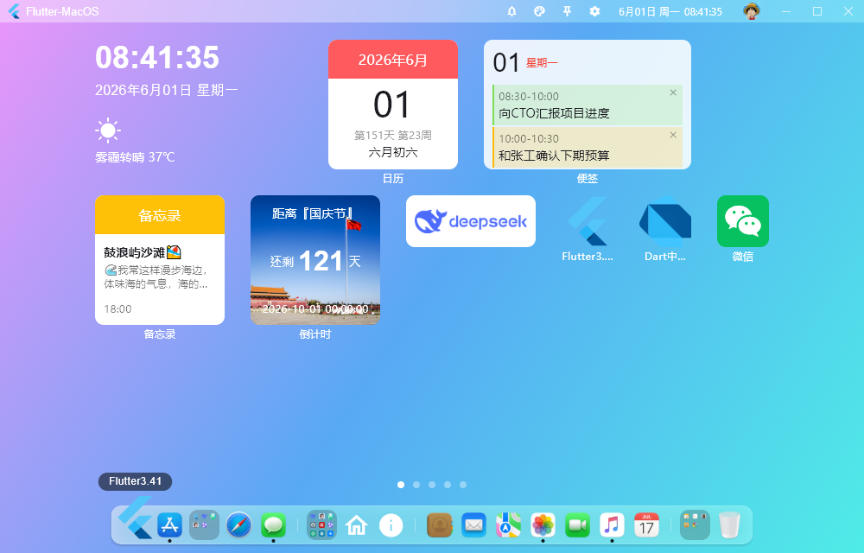Click the 便签 widget label
The image size is (864, 553).
coord(588,179)
